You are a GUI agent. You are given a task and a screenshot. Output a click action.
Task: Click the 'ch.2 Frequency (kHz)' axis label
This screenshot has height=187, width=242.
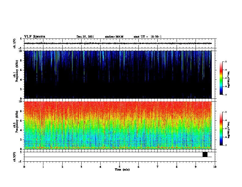click(16, 122)
